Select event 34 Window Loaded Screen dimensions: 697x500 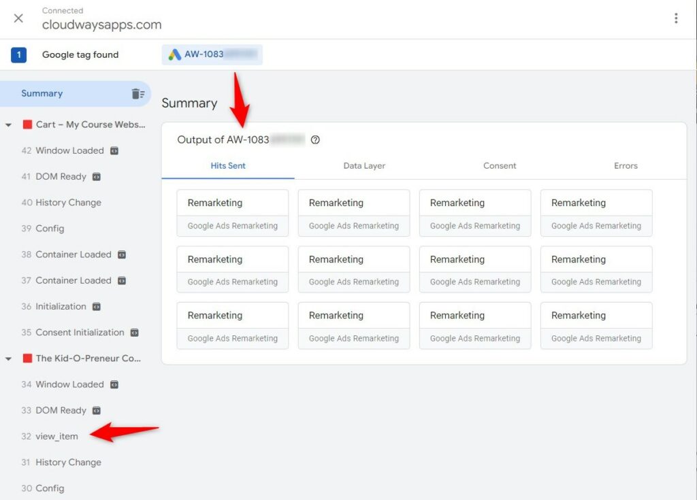[x=63, y=384]
